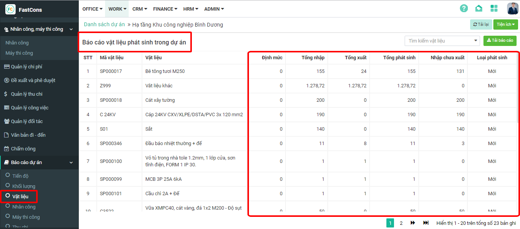Open the CRM menu

pos(140,9)
